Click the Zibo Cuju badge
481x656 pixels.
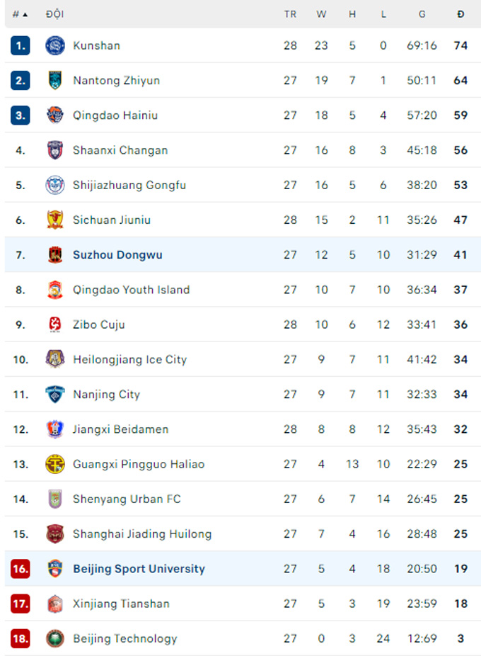pos(54,324)
